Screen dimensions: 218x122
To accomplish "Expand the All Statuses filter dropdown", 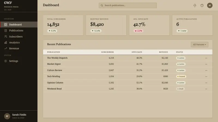I will click(x=199, y=44).
